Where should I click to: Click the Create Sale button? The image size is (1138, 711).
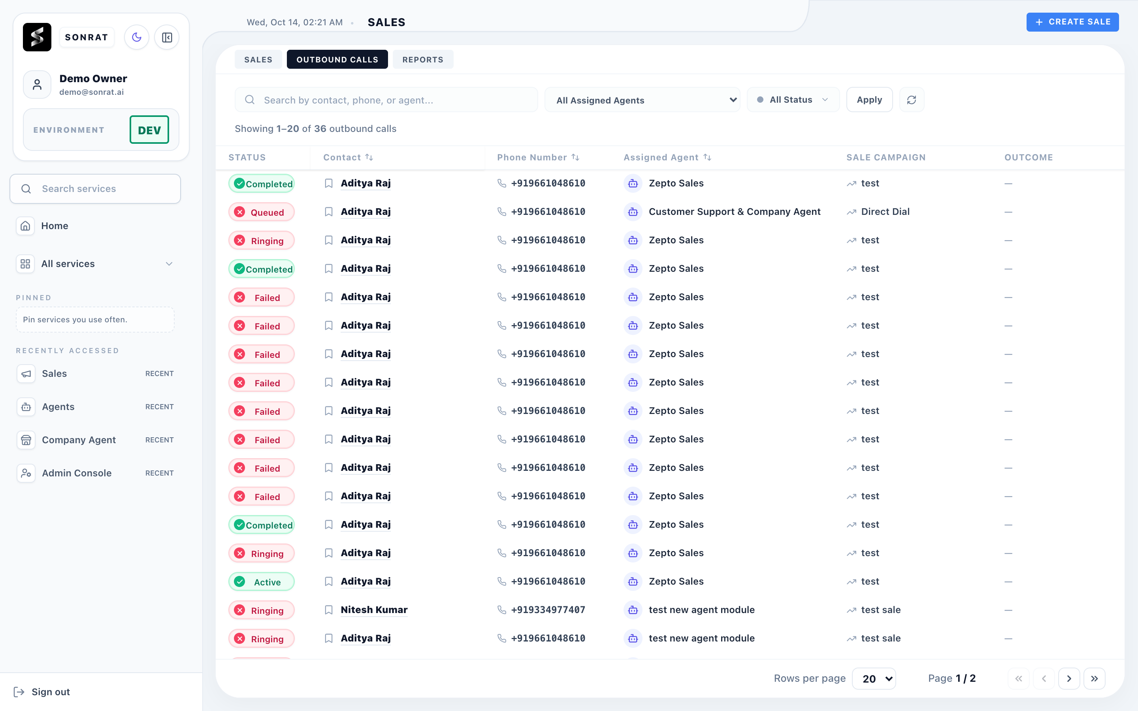(1073, 22)
